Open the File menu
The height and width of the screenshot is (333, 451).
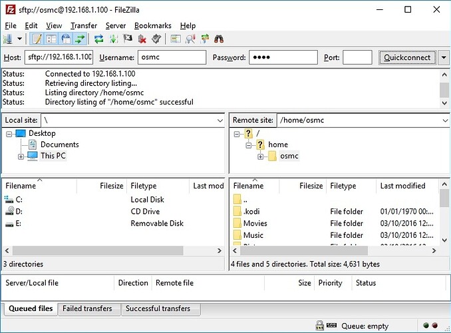(11, 25)
